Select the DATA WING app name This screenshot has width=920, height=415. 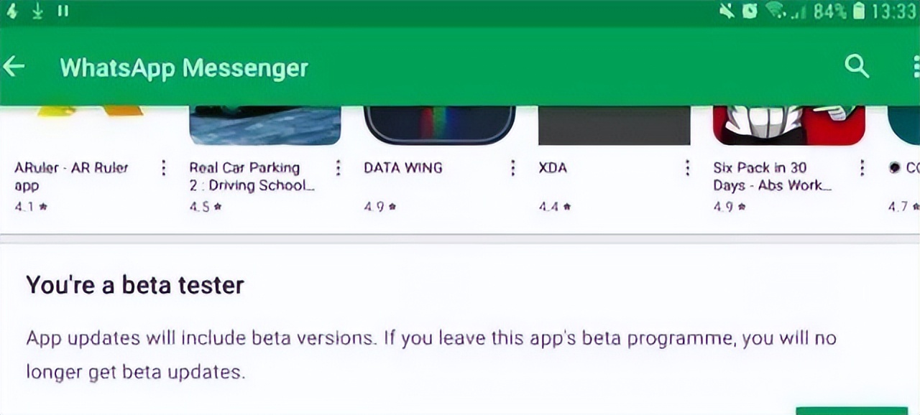(403, 168)
